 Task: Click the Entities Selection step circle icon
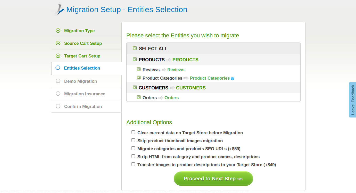(58, 68)
